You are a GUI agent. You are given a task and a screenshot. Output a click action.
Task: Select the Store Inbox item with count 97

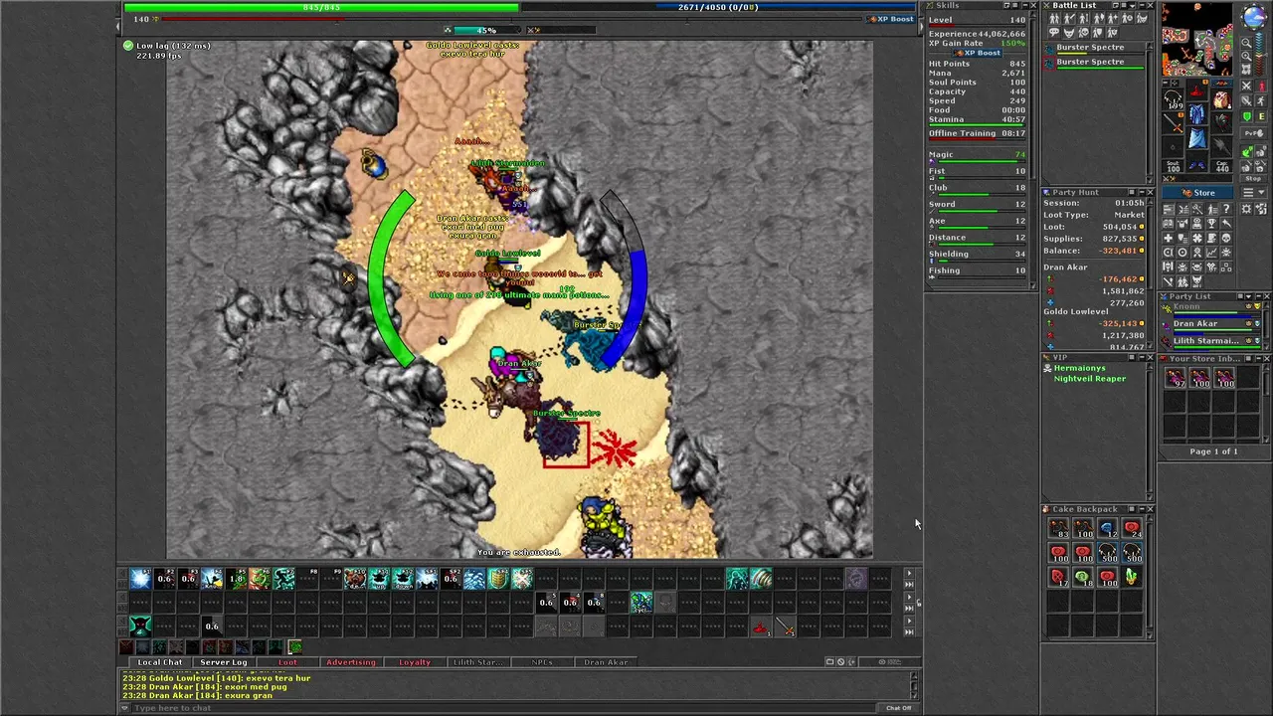pos(1176,378)
